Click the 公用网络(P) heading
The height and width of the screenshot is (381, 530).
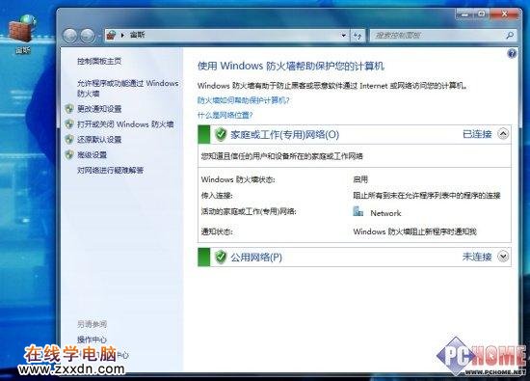[256, 258]
